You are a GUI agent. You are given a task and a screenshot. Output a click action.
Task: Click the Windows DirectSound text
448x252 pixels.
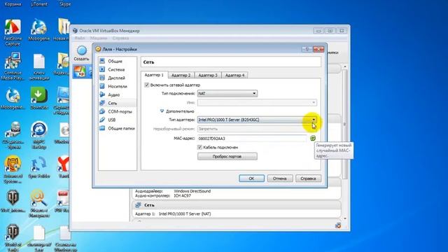click(192, 191)
